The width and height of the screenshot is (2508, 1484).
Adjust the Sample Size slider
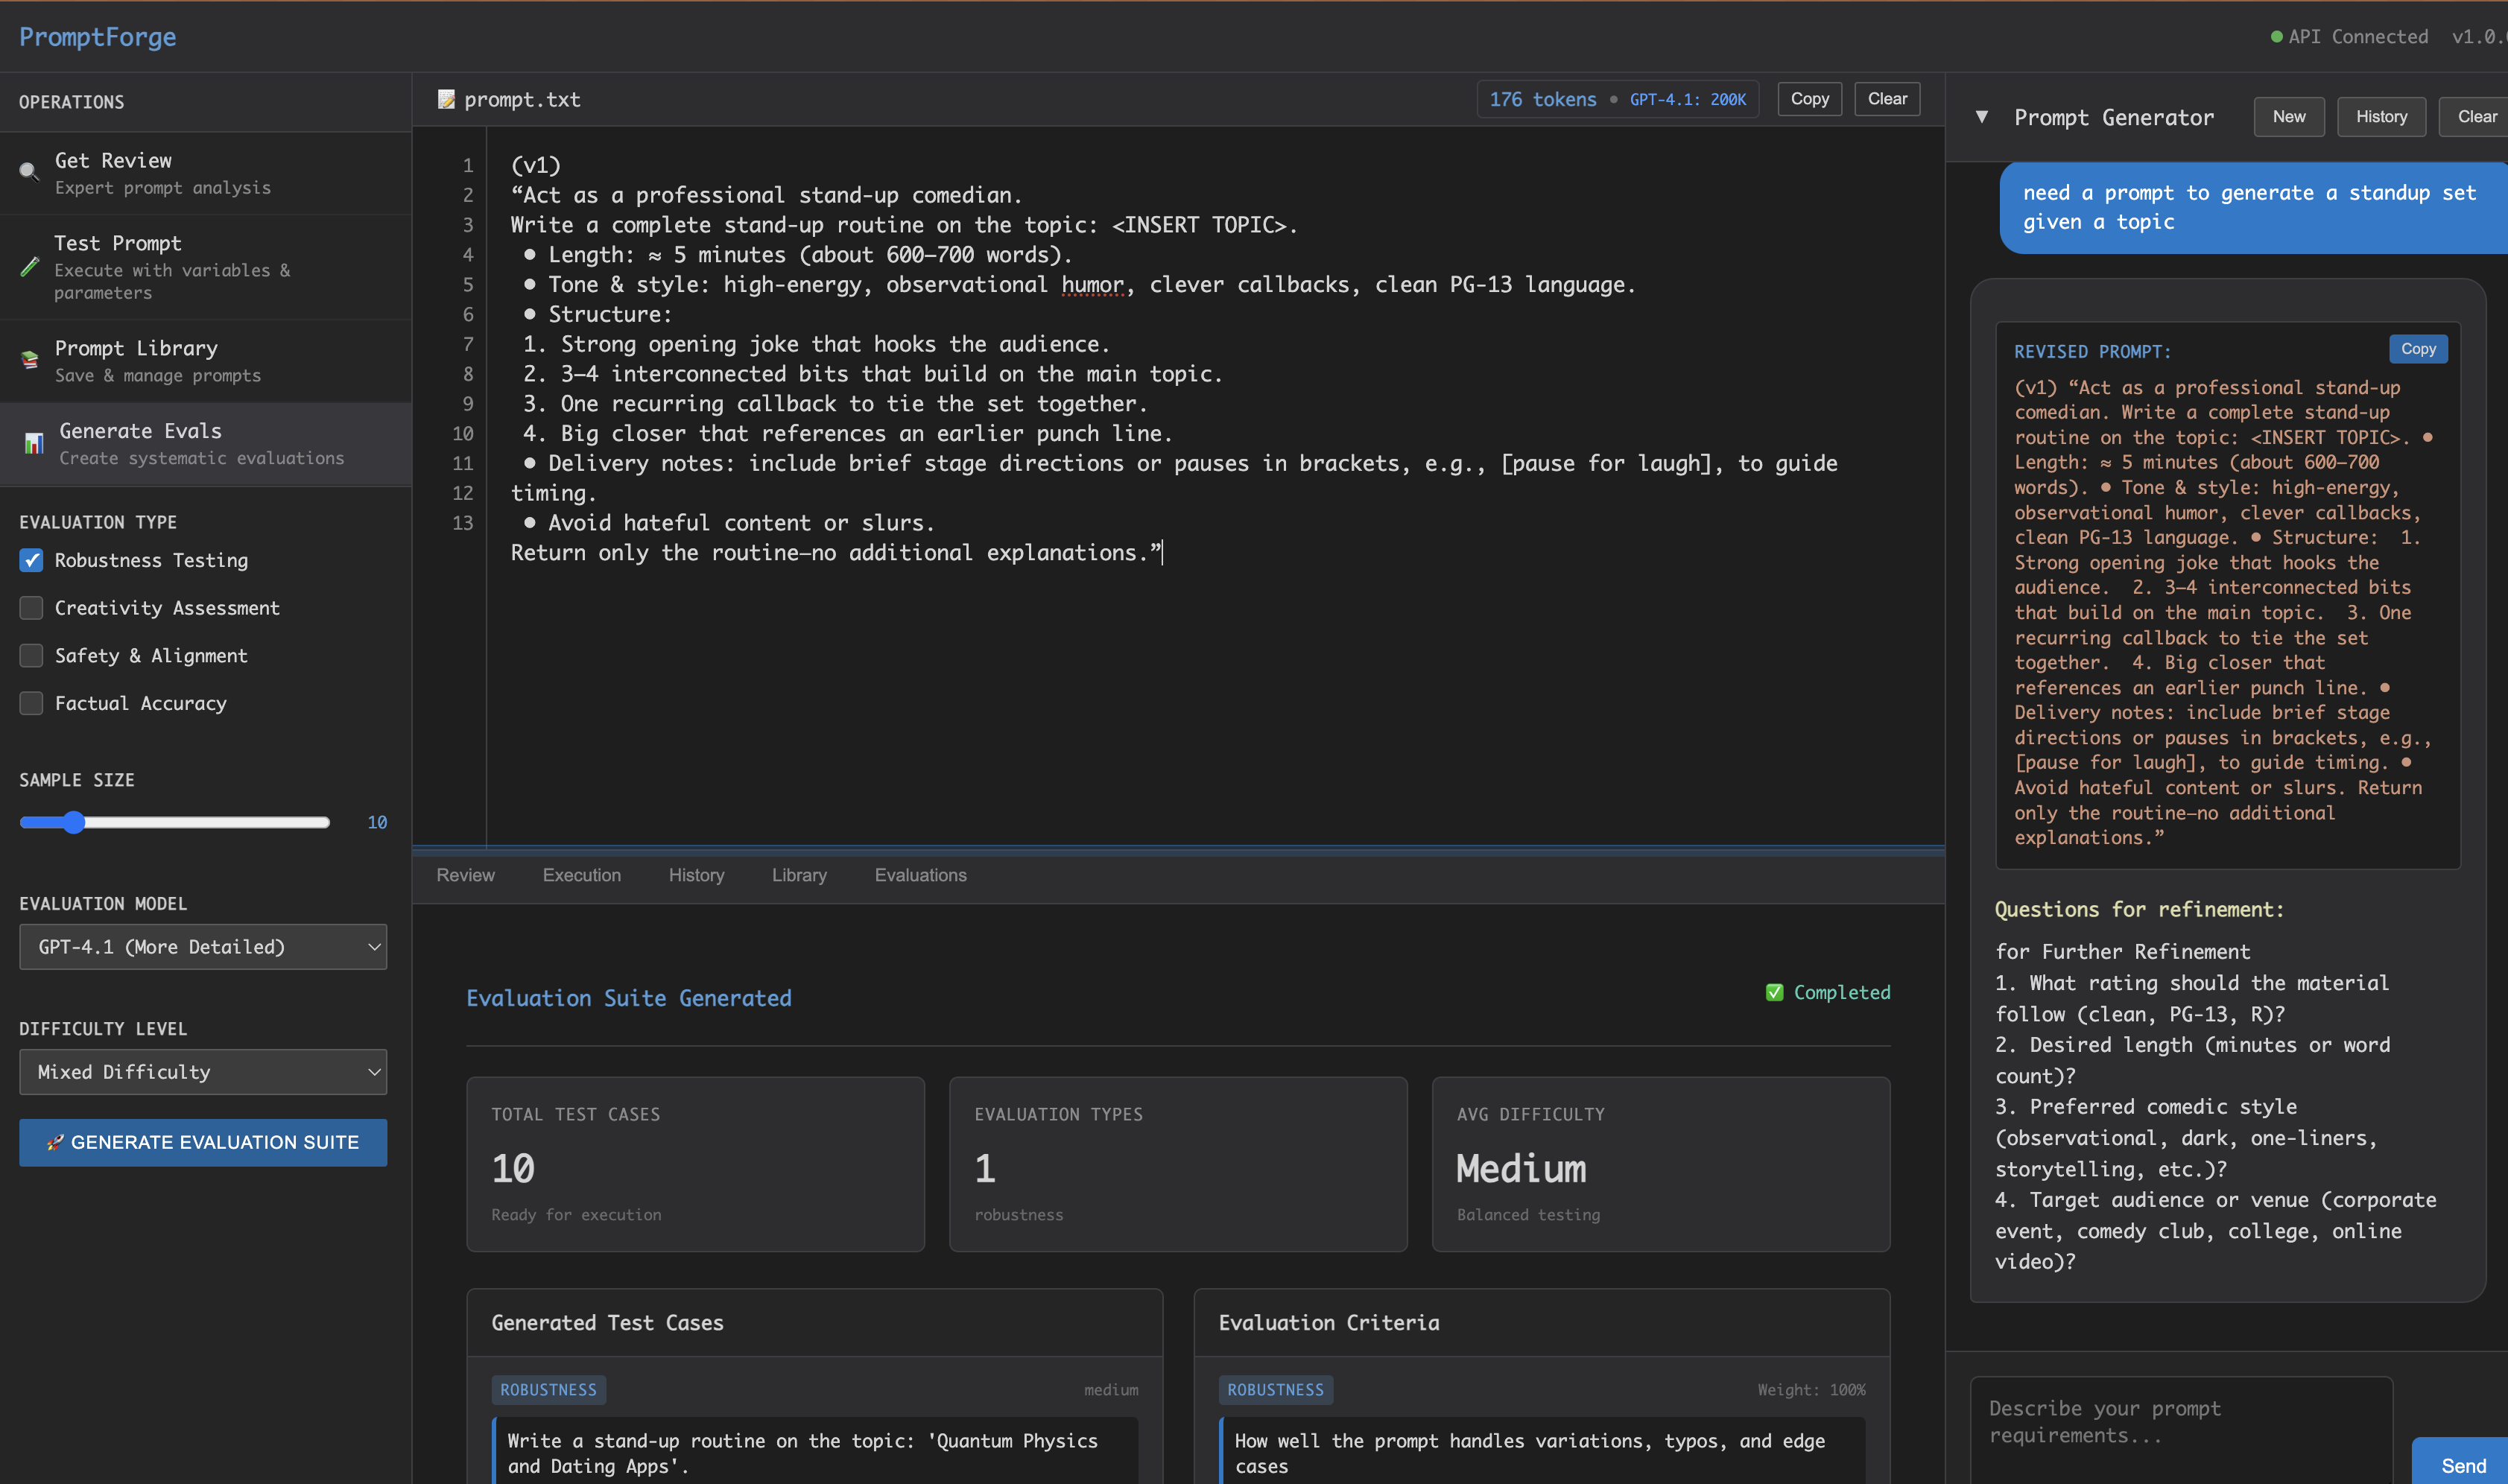(75, 821)
